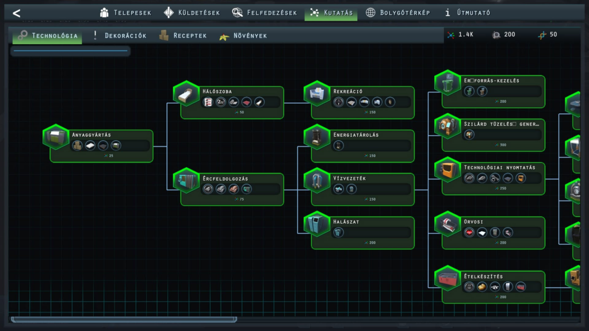Click the first item icon in Anyaggyártás
The height and width of the screenshot is (331, 589).
pos(78,145)
